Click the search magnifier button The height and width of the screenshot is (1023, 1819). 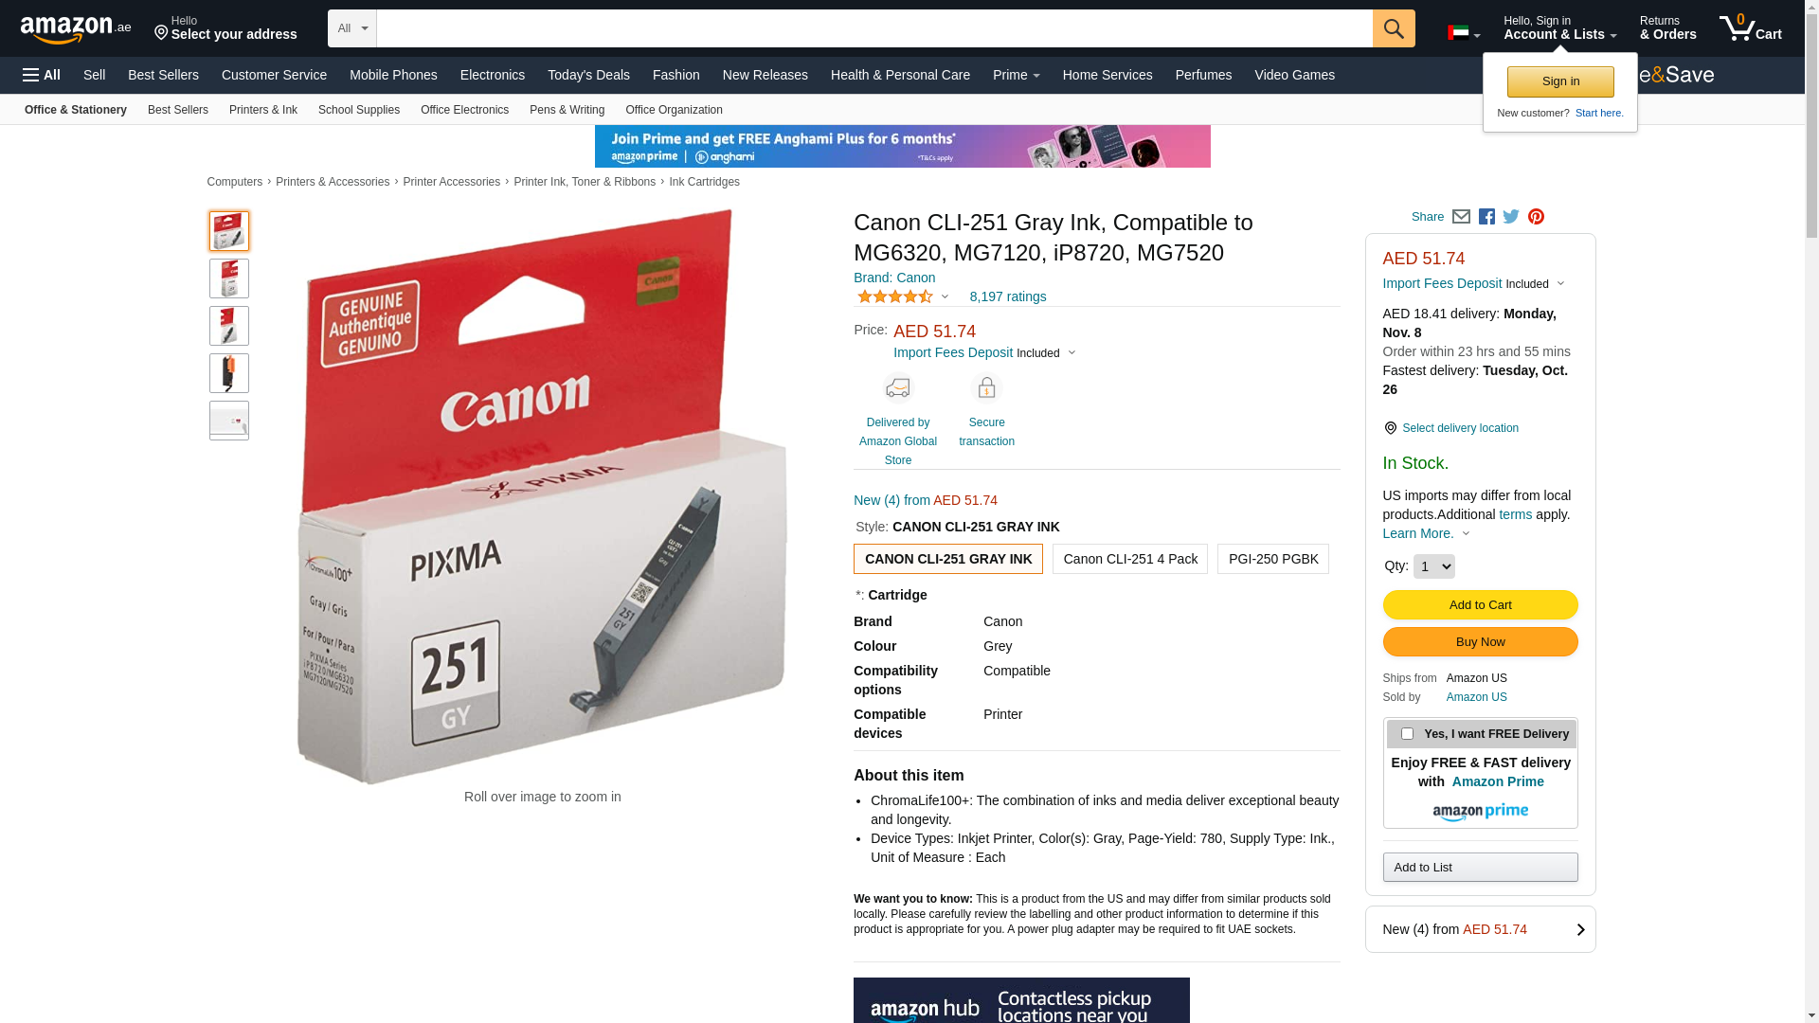pyautogui.click(x=1394, y=28)
